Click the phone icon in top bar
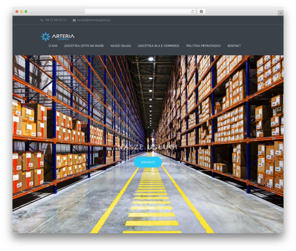Screen dimensions: 296x251 (x=42, y=20)
